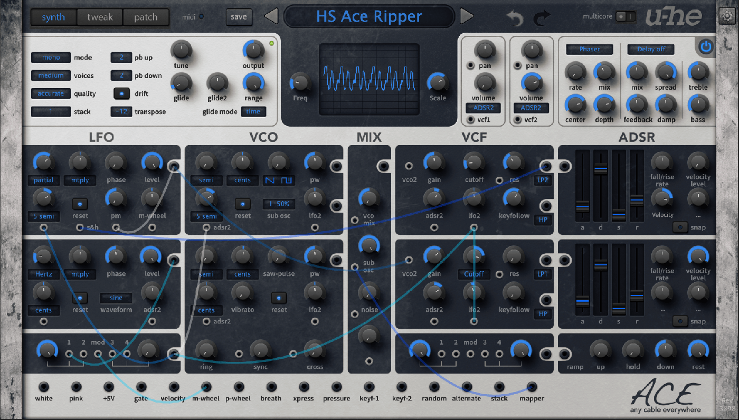Click the xpress source jack

[x=304, y=387]
